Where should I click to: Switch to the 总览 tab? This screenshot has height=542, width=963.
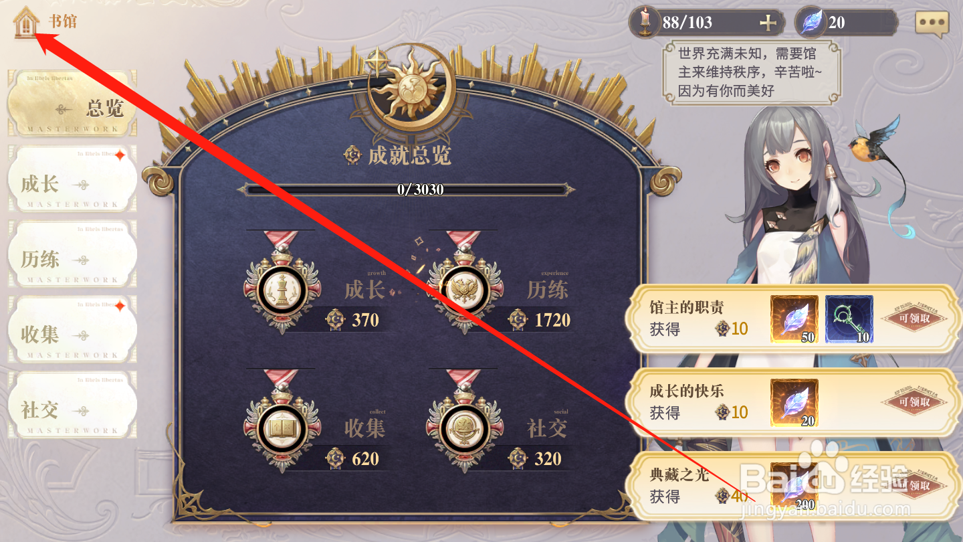point(72,104)
